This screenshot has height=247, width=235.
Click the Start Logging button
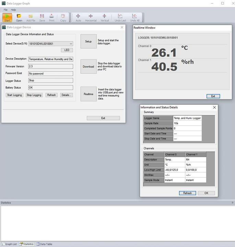(x=14, y=95)
